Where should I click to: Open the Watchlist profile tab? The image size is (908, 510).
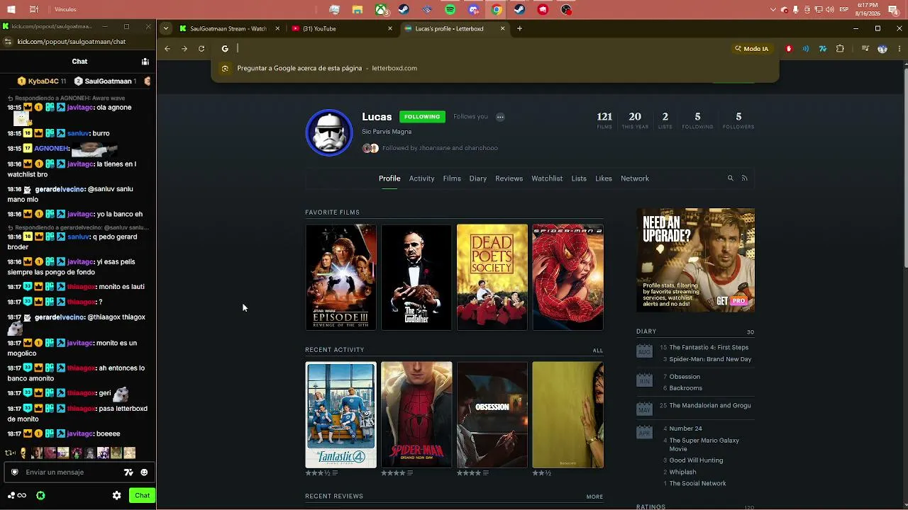[547, 178]
